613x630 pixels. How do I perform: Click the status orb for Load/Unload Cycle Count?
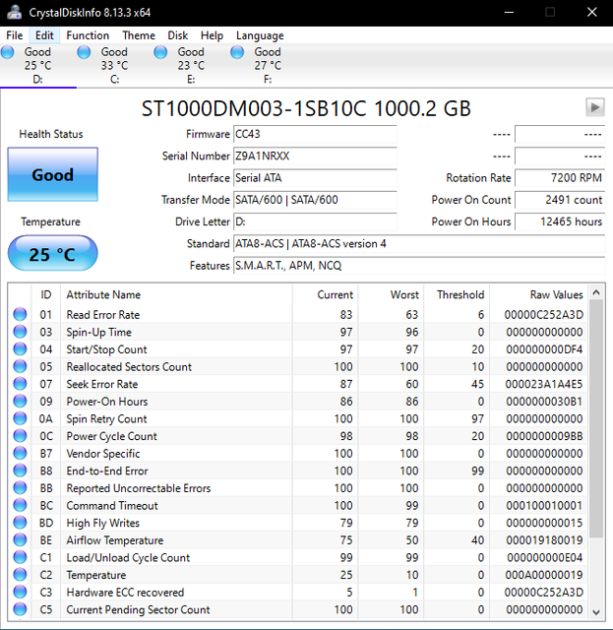click(20, 557)
